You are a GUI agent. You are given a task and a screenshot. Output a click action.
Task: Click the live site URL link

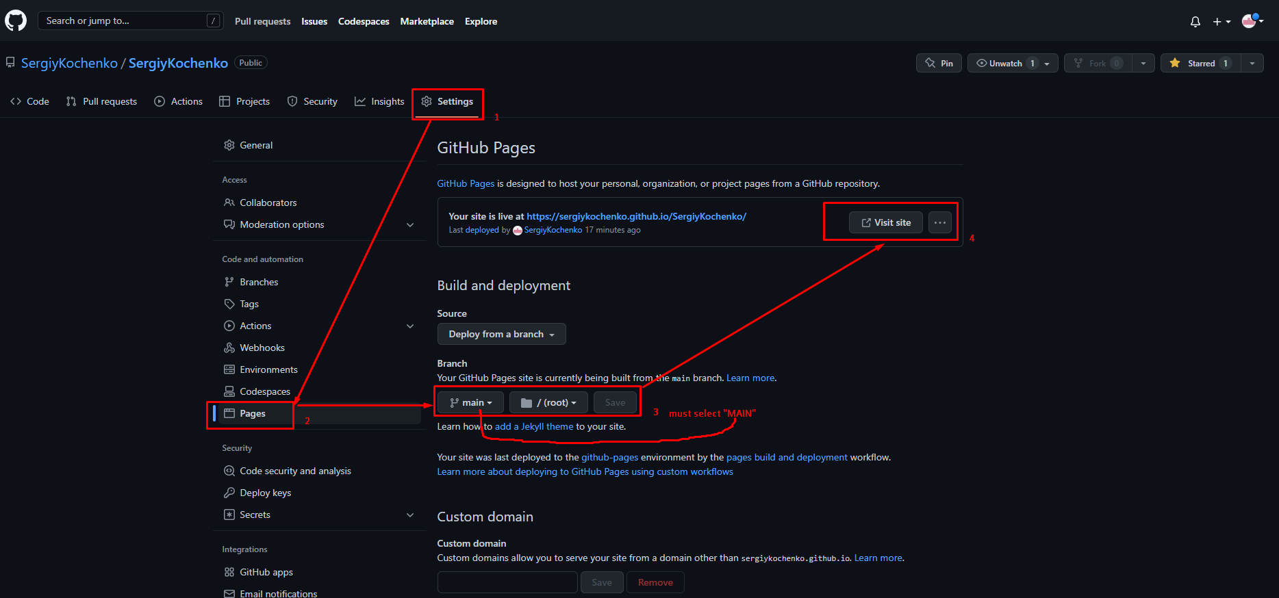[636, 216]
